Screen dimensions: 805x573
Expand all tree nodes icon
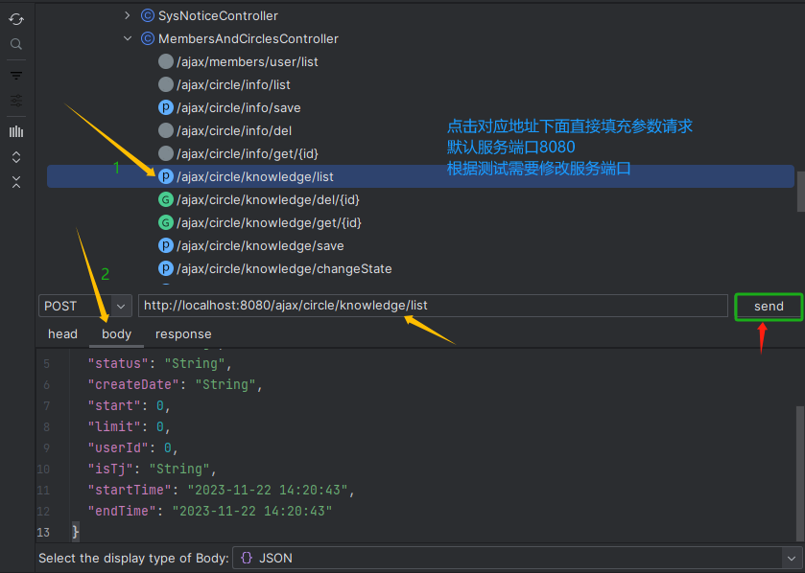click(14, 157)
